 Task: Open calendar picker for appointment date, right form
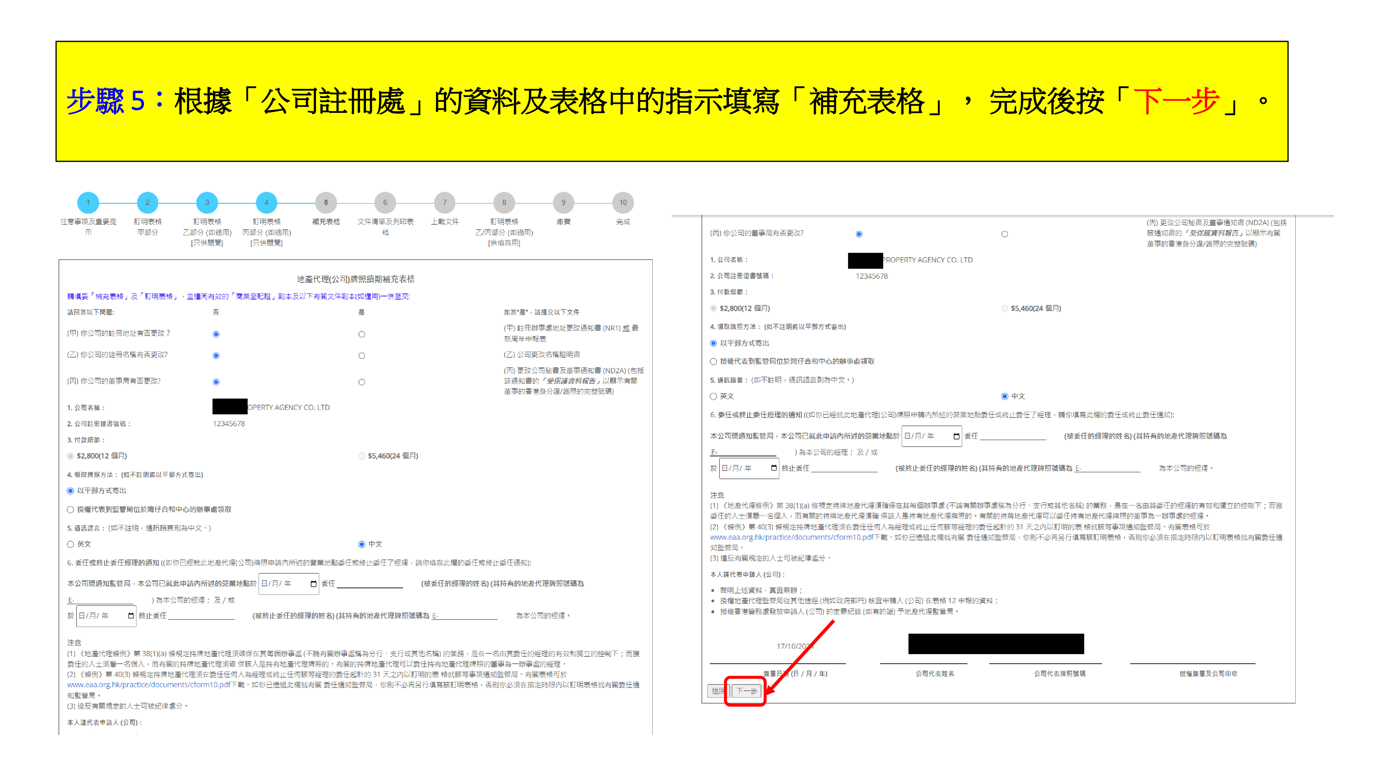(x=956, y=436)
